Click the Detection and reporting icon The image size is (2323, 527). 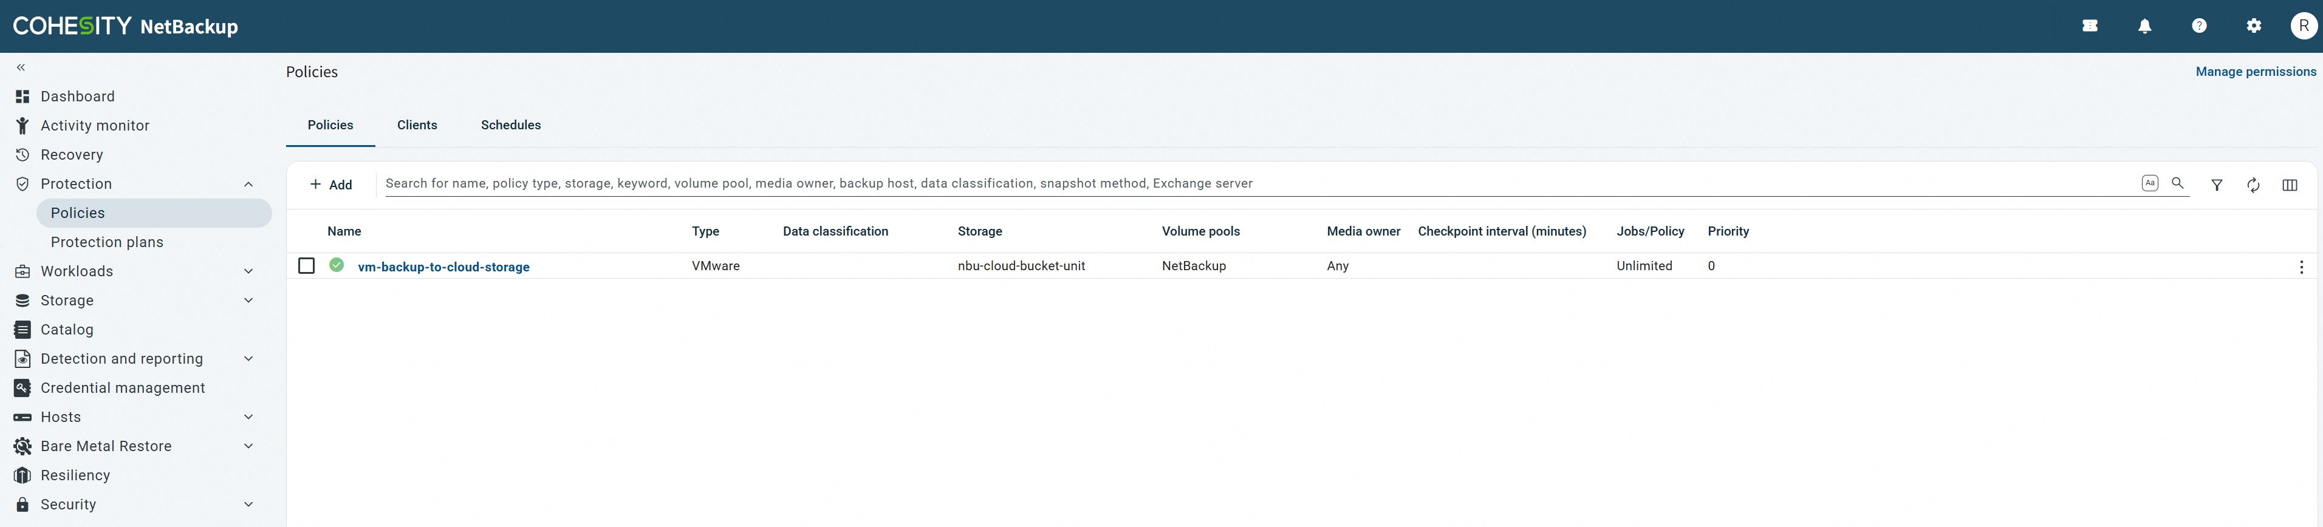tap(22, 359)
